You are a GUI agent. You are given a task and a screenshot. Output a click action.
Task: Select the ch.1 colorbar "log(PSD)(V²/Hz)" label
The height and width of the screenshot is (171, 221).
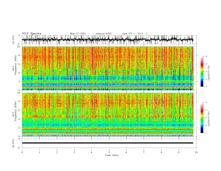point(209,73)
